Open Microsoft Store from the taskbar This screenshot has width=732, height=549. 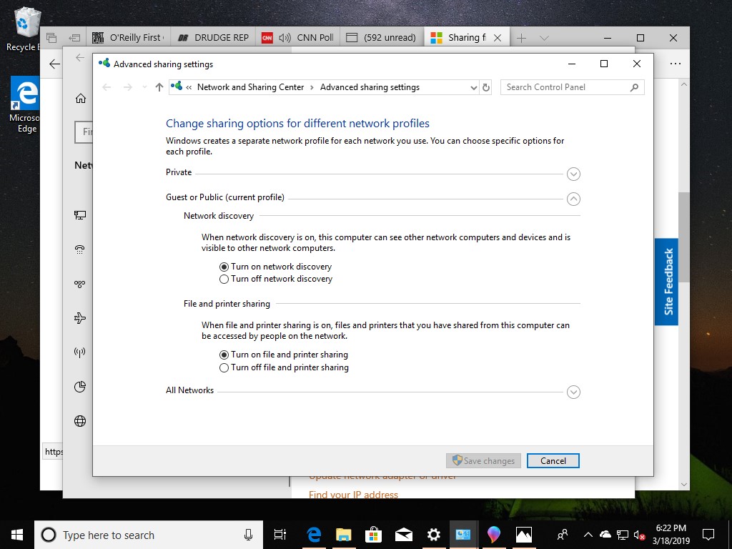pyautogui.click(x=373, y=535)
